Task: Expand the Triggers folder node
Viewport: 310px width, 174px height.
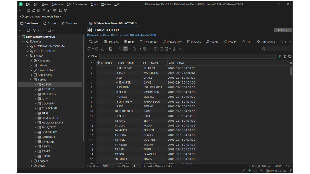Action: (31, 161)
